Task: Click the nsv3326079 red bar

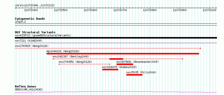Action: 110,70
